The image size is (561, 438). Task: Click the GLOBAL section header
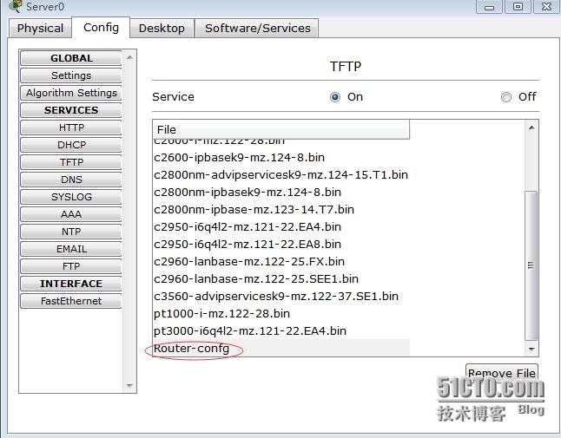(71, 58)
